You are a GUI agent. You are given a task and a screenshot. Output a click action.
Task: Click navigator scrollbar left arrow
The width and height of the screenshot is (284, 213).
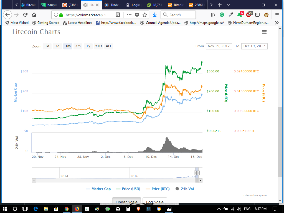[x=34, y=180]
